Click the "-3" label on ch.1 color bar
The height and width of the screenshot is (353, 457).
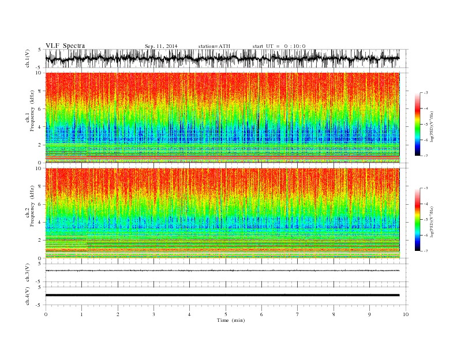click(x=426, y=93)
